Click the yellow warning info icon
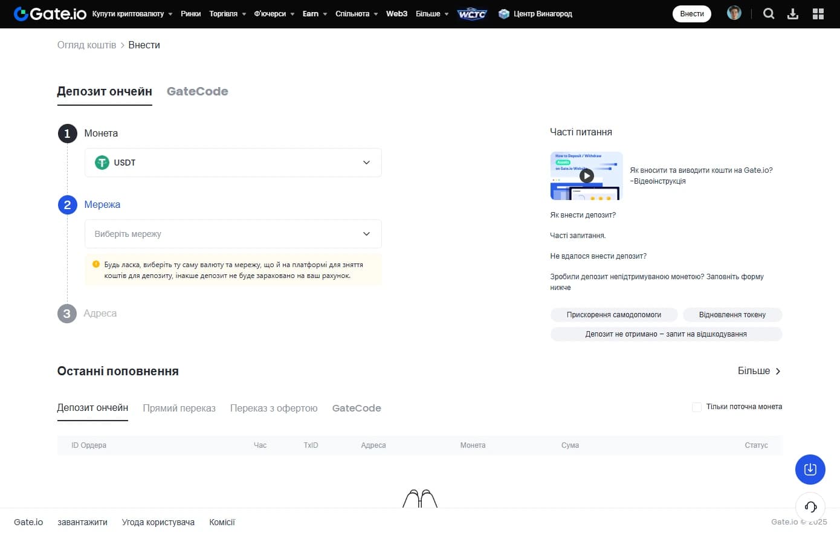The width and height of the screenshot is (840, 533). 96,264
